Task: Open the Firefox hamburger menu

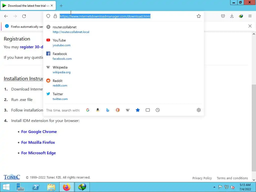Action: tap(250, 16)
